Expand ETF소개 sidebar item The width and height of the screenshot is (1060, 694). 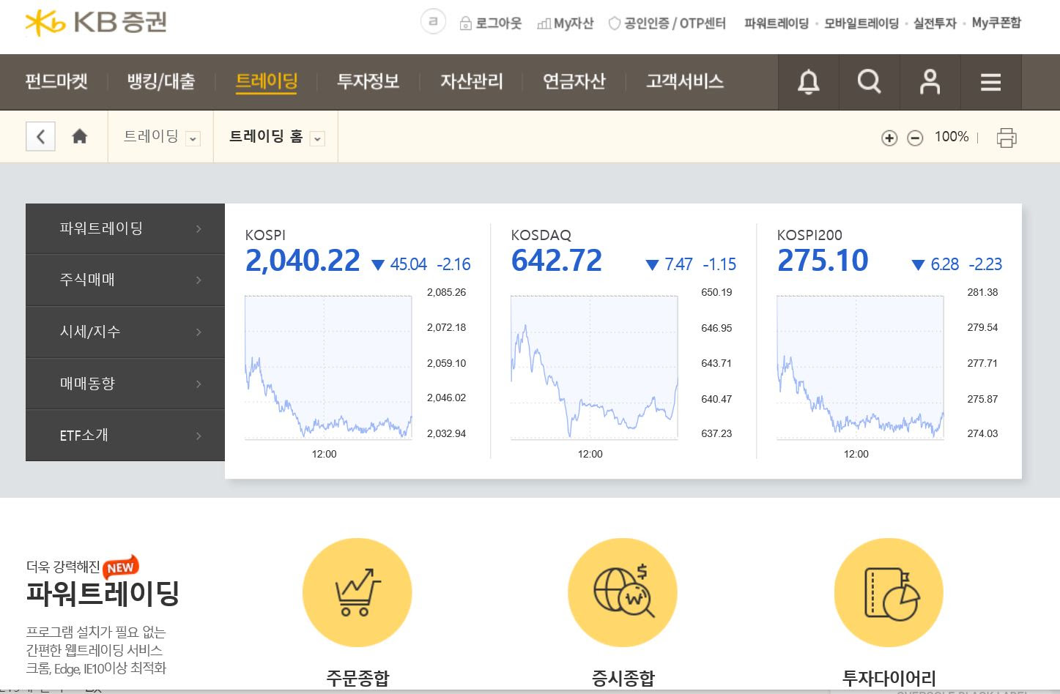click(125, 436)
